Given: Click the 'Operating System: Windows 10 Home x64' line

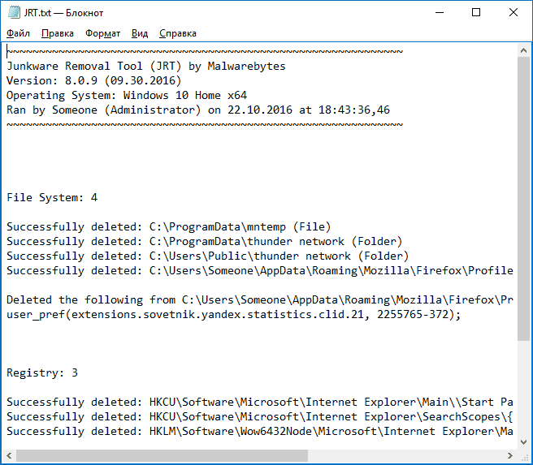Looking at the screenshot, I should point(127,95).
